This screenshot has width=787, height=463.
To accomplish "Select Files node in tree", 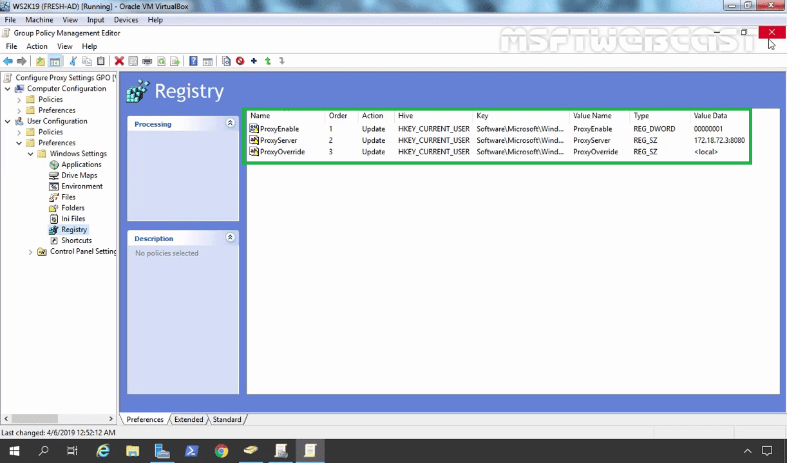I will [68, 197].
